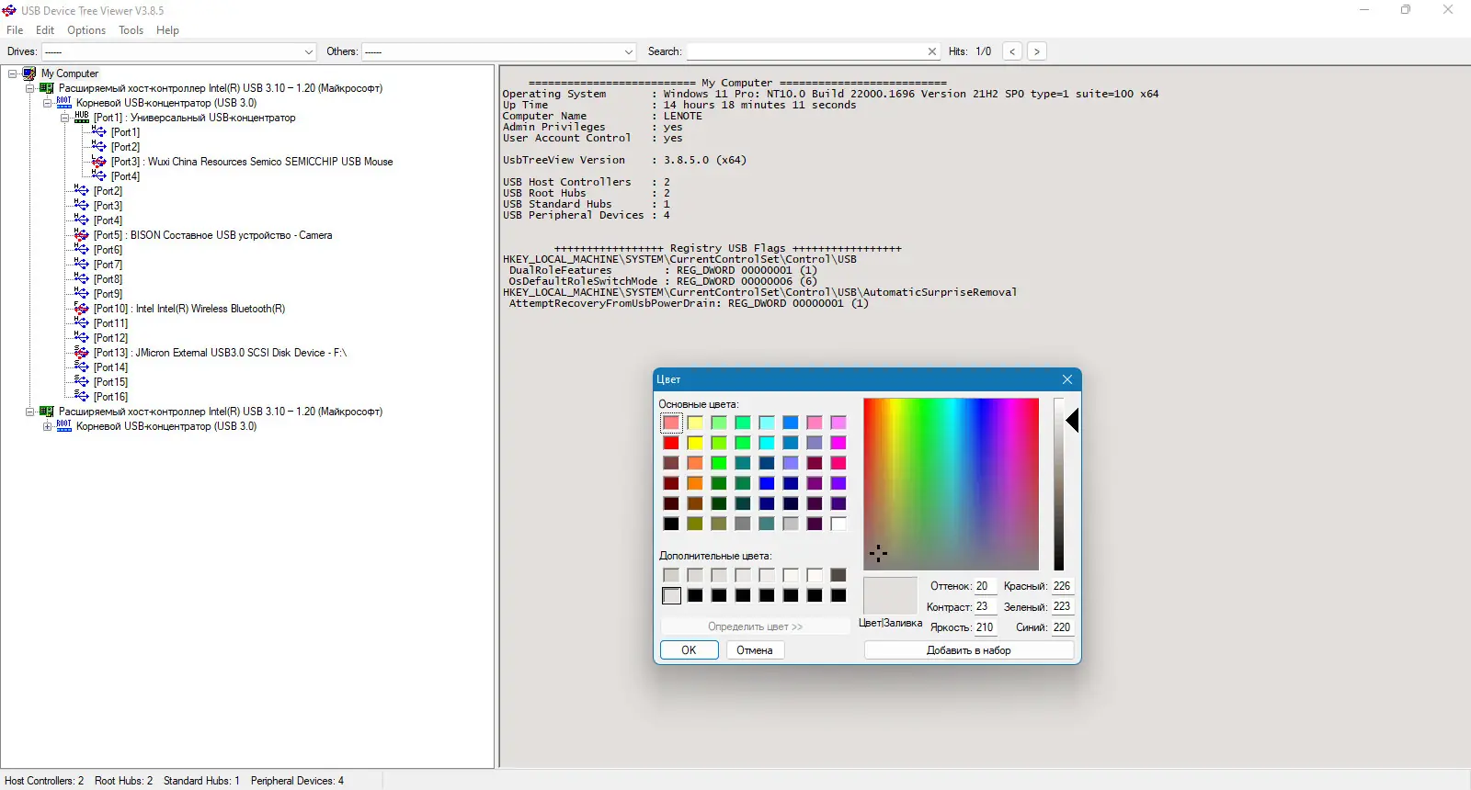Click the USB port icon beside [Port7]

tap(82, 265)
